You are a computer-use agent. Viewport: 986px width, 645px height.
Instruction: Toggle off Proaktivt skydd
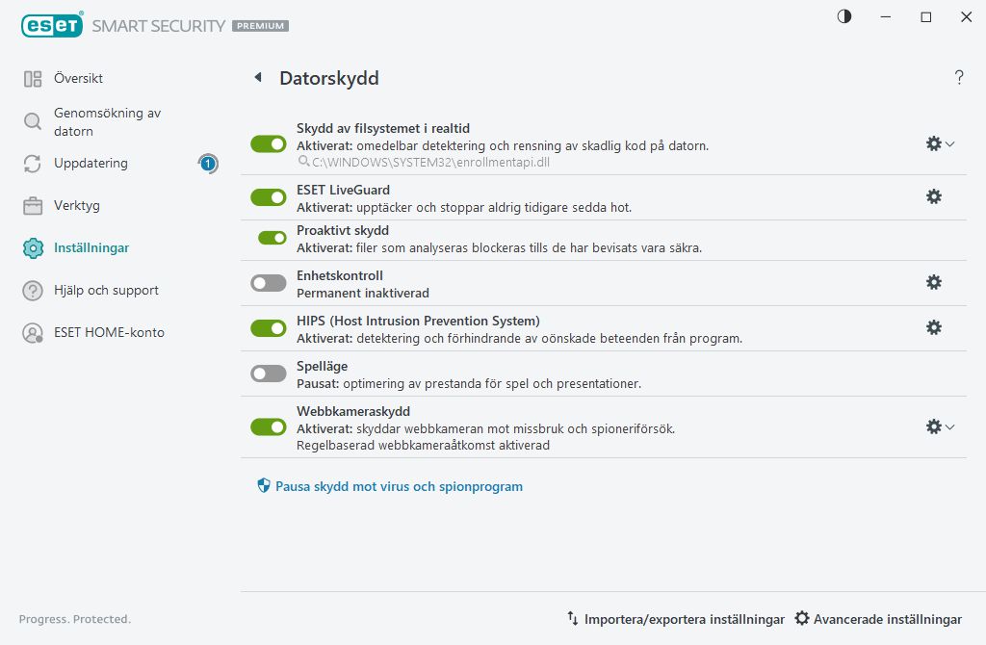[x=272, y=238]
